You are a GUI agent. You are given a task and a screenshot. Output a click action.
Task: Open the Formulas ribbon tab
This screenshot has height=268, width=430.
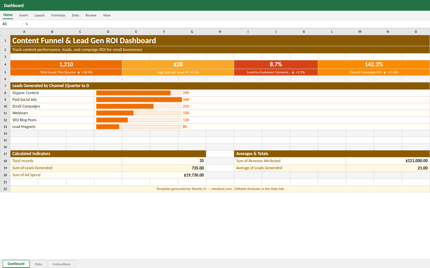pyautogui.click(x=58, y=15)
